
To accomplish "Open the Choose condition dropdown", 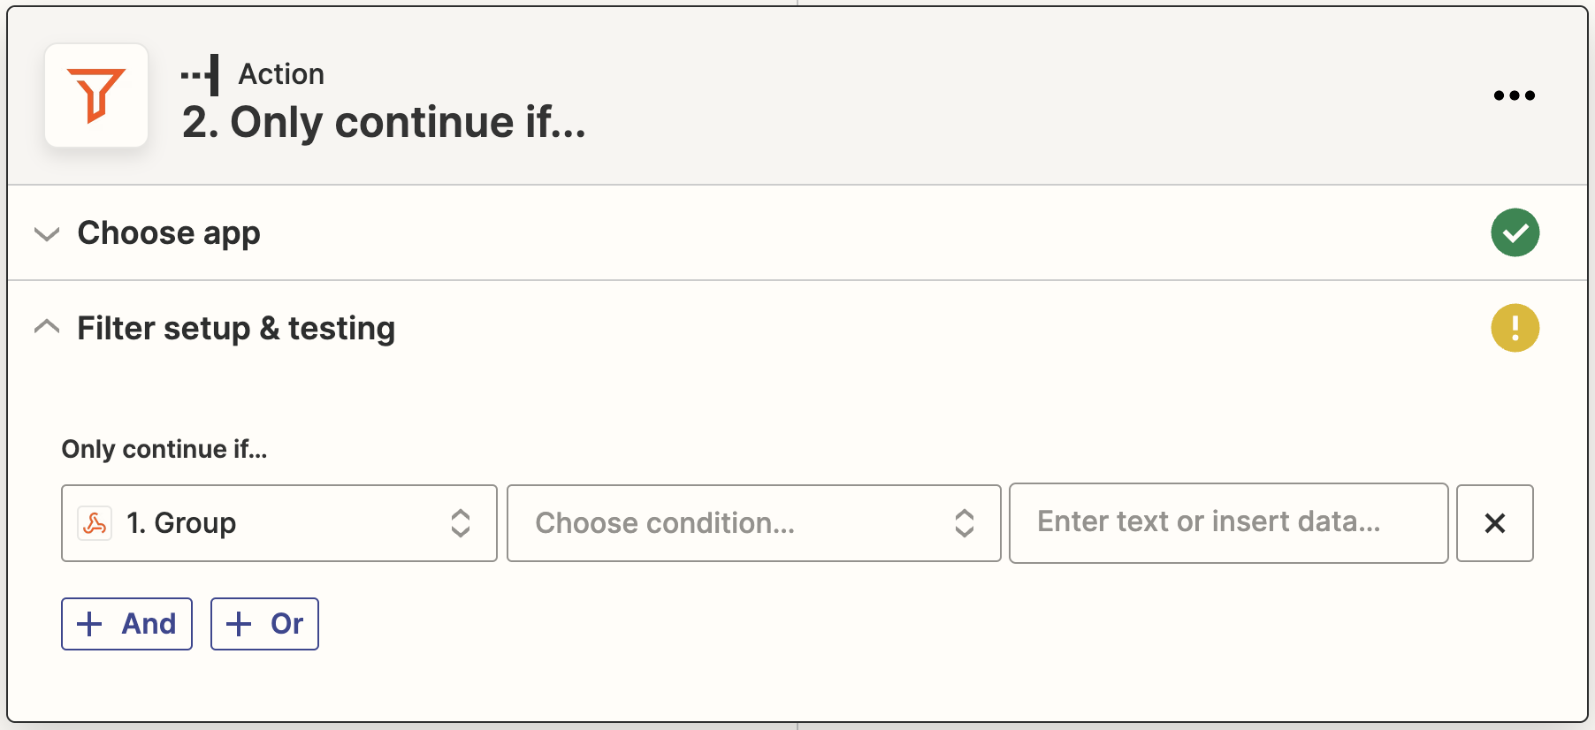I will point(752,523).
